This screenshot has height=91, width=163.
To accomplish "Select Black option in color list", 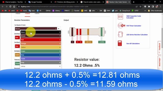I will point(41,32).
